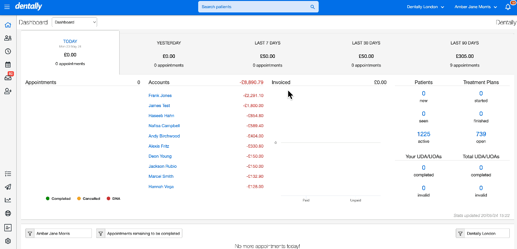Click the finished treatment plans count
Viewport: 517px width, 249px height.
click(x=481, y=114)
